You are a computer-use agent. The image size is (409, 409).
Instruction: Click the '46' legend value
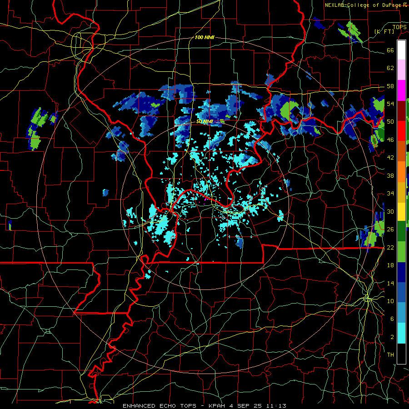[x=390, y=140]
